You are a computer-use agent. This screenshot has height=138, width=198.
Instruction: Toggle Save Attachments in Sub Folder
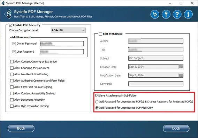click(x=97, y=95)
